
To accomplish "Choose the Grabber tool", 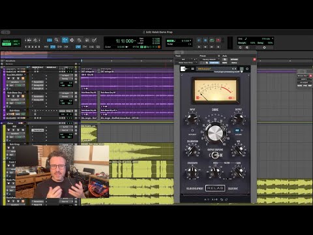I will click(79, 40).
